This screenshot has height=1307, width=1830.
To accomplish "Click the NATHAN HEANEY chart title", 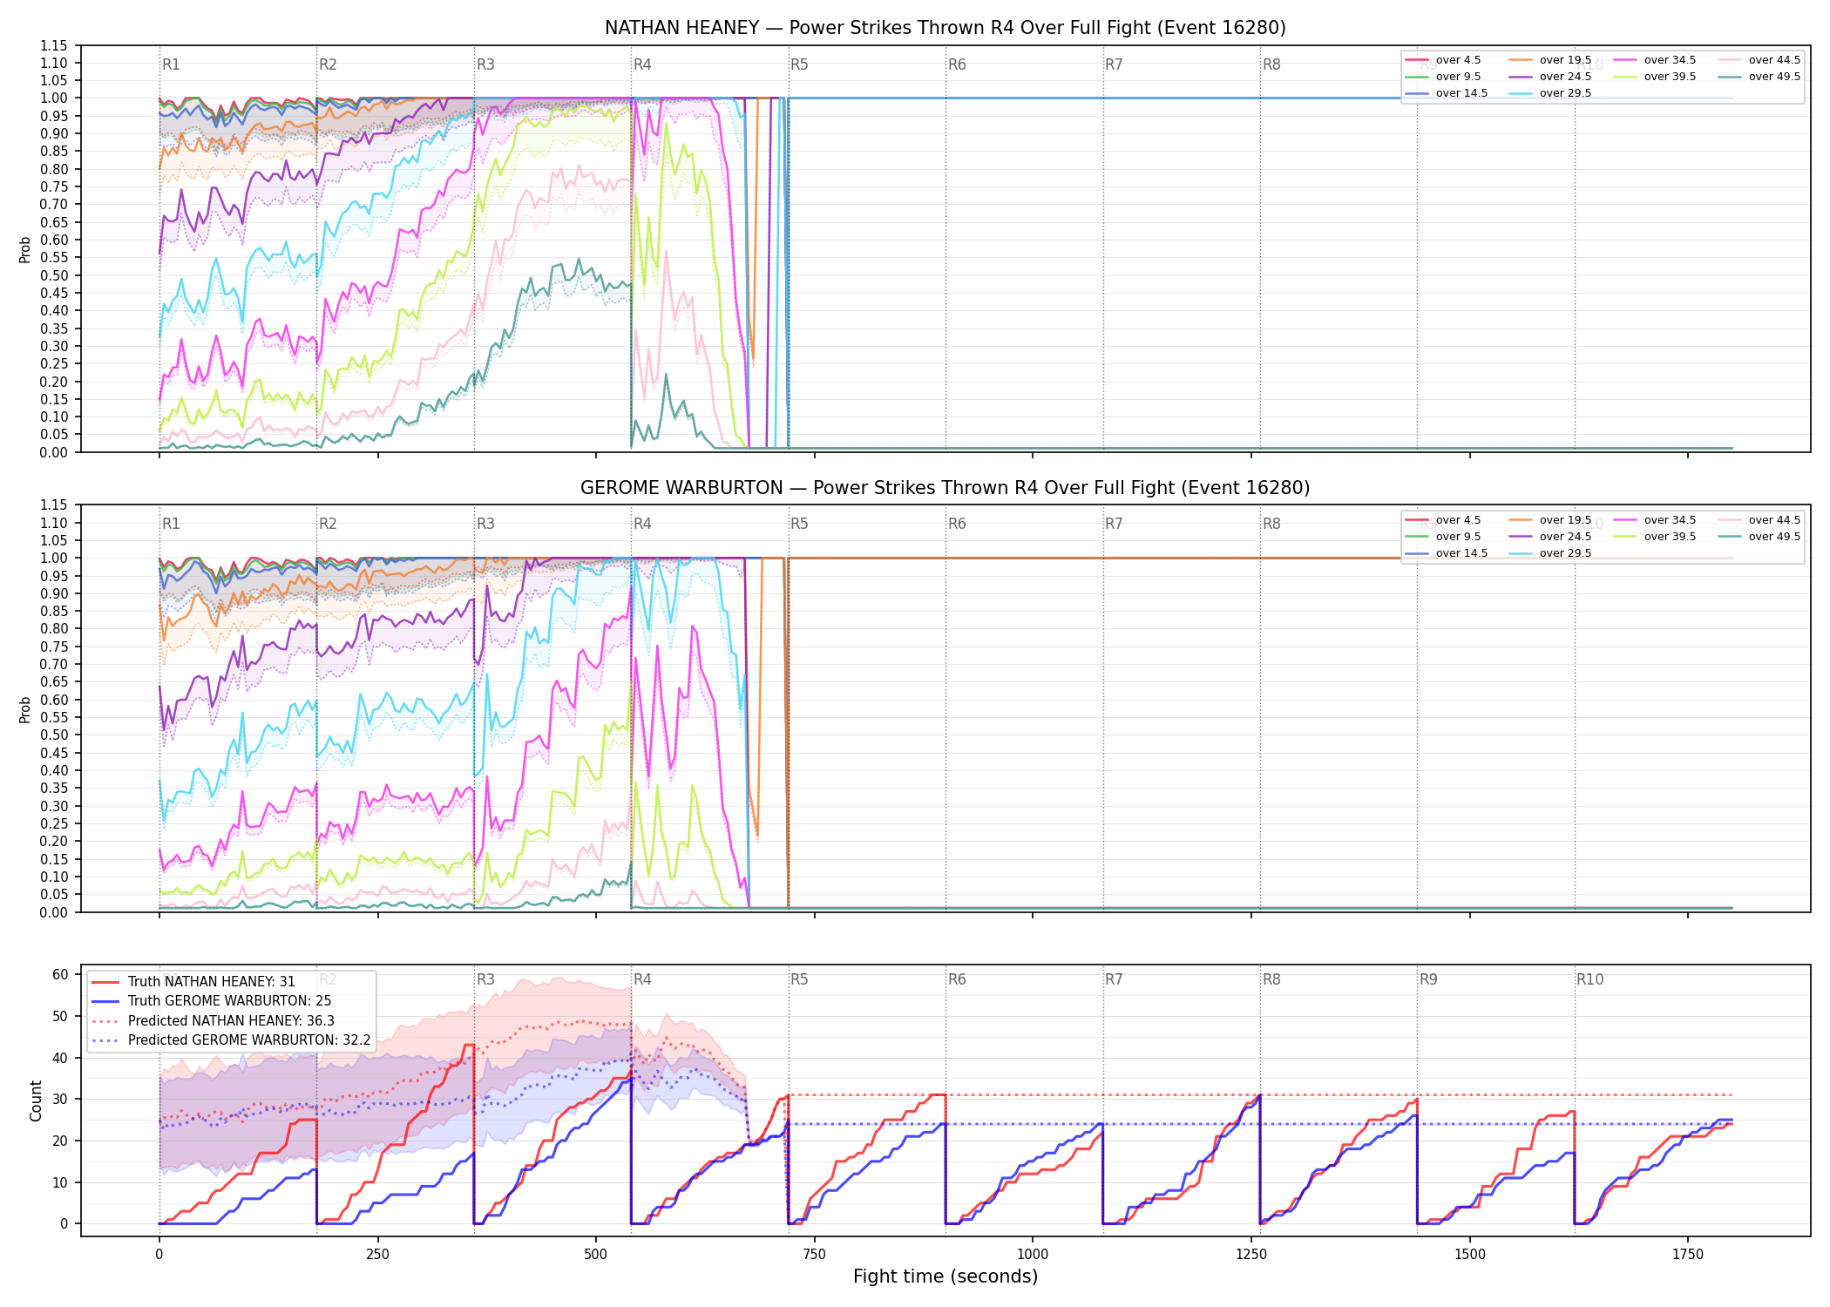I will point(945,28).
